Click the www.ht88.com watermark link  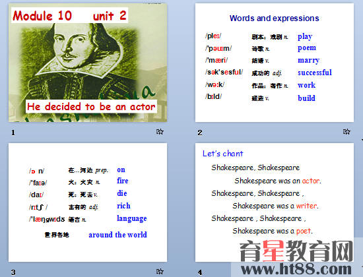296,269
